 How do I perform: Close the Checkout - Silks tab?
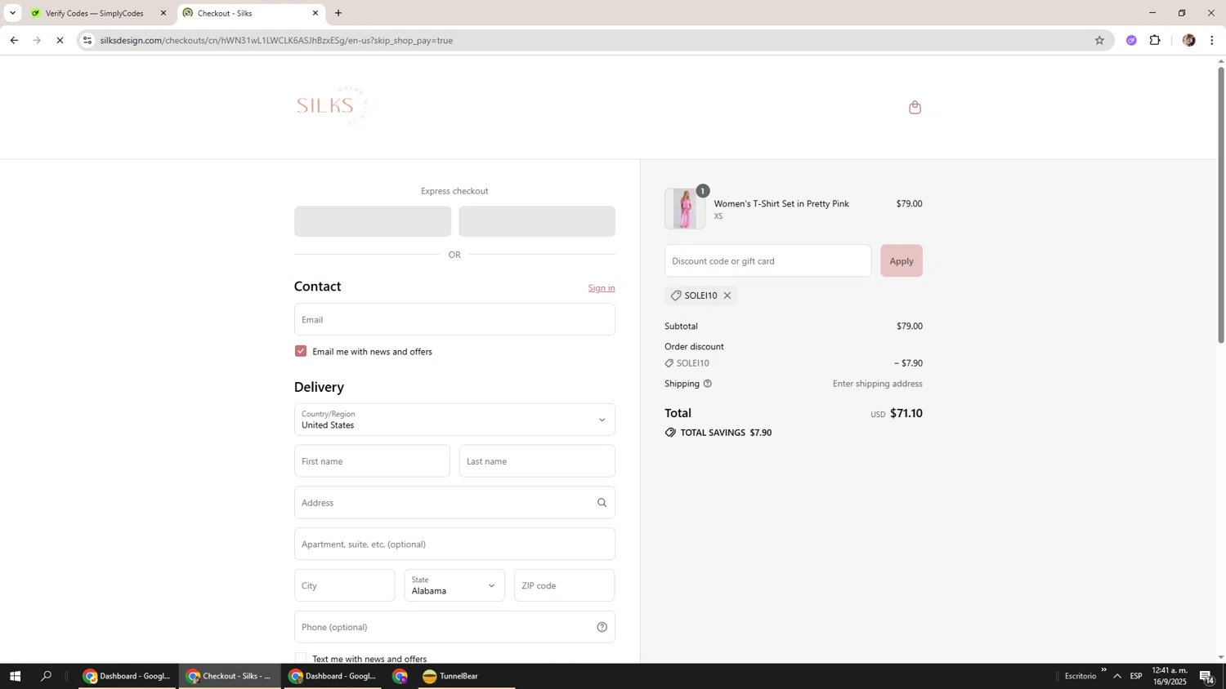pos(315,13)
